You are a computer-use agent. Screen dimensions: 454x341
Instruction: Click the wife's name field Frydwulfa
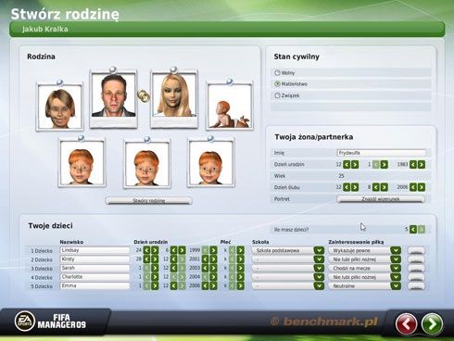pos(381,153)
